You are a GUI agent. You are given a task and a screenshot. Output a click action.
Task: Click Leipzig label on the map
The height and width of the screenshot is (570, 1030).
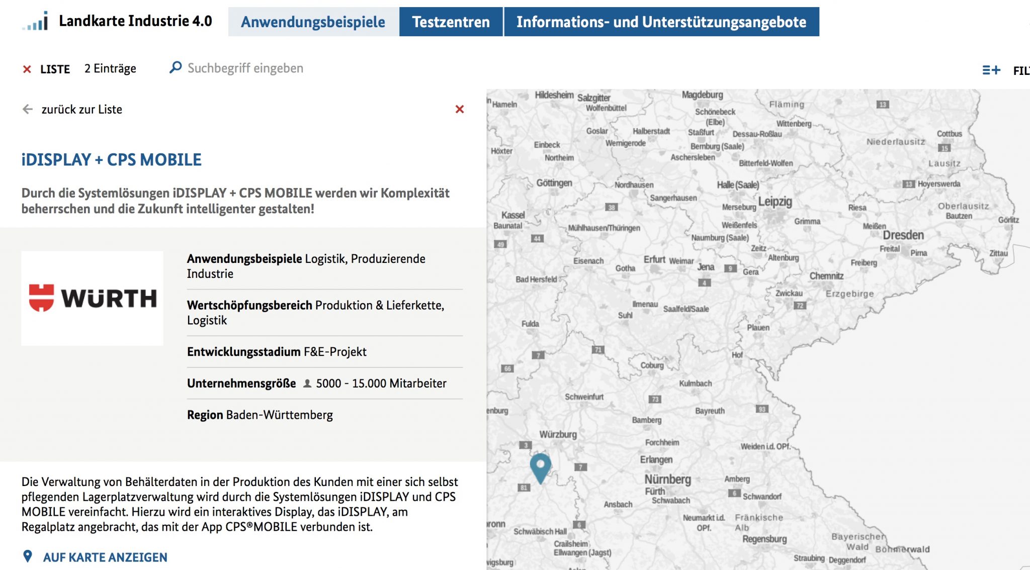(x=775, y=202)
